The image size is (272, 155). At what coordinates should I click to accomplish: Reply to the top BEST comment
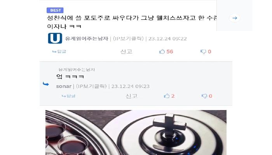[x=59, y=52]
